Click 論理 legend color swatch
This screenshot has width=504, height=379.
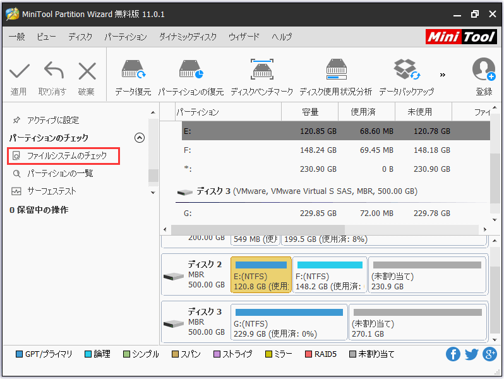point(88,354)
